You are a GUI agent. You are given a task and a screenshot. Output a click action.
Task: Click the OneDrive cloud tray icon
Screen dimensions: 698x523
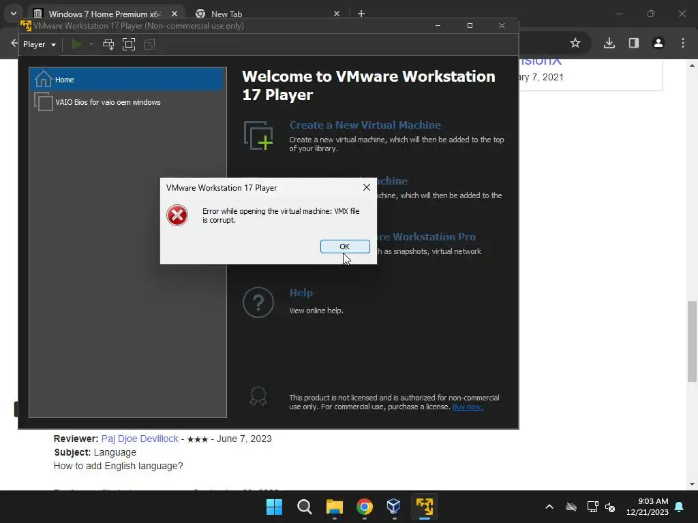(x=571, y=507)
